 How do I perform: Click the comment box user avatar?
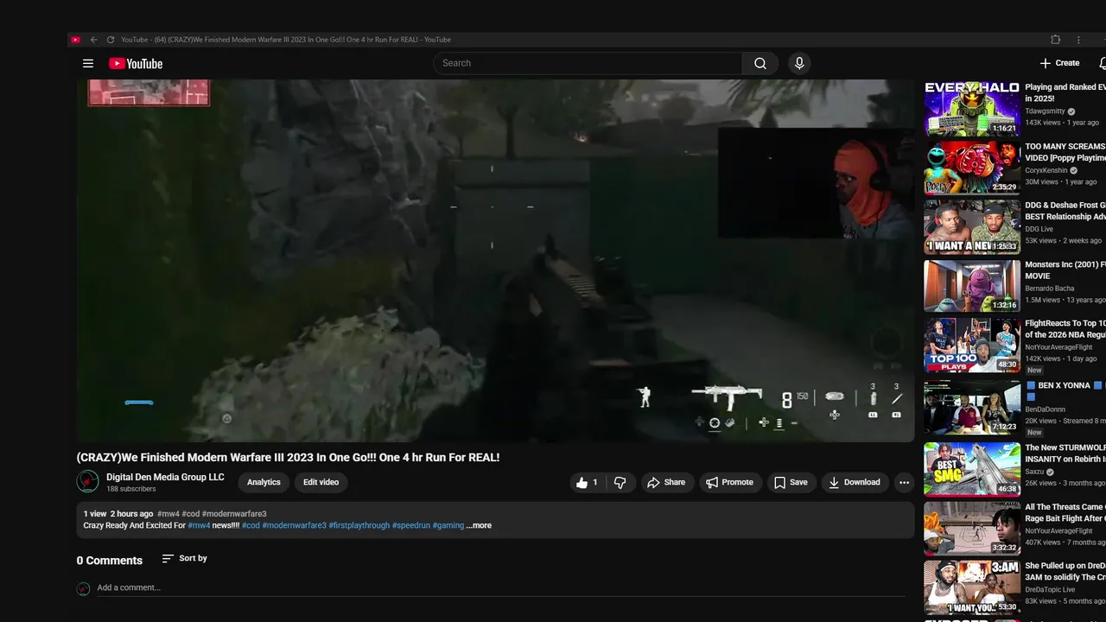[84, 588]
